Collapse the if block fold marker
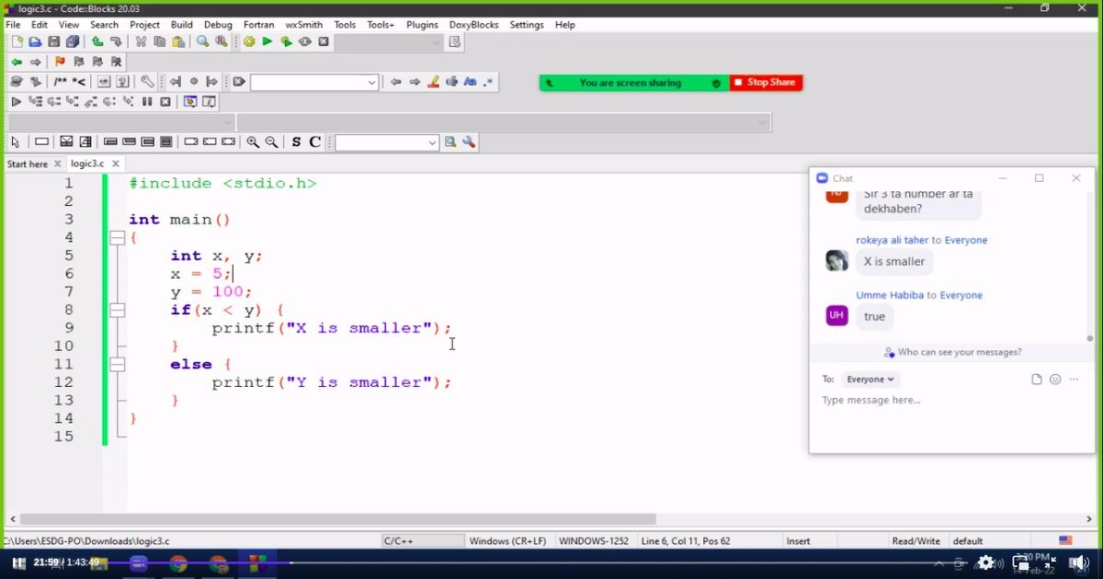 point(117,311)
